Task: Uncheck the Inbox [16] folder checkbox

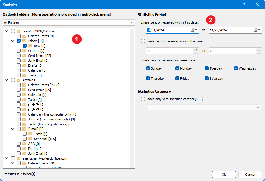Action: coord(19,41)
